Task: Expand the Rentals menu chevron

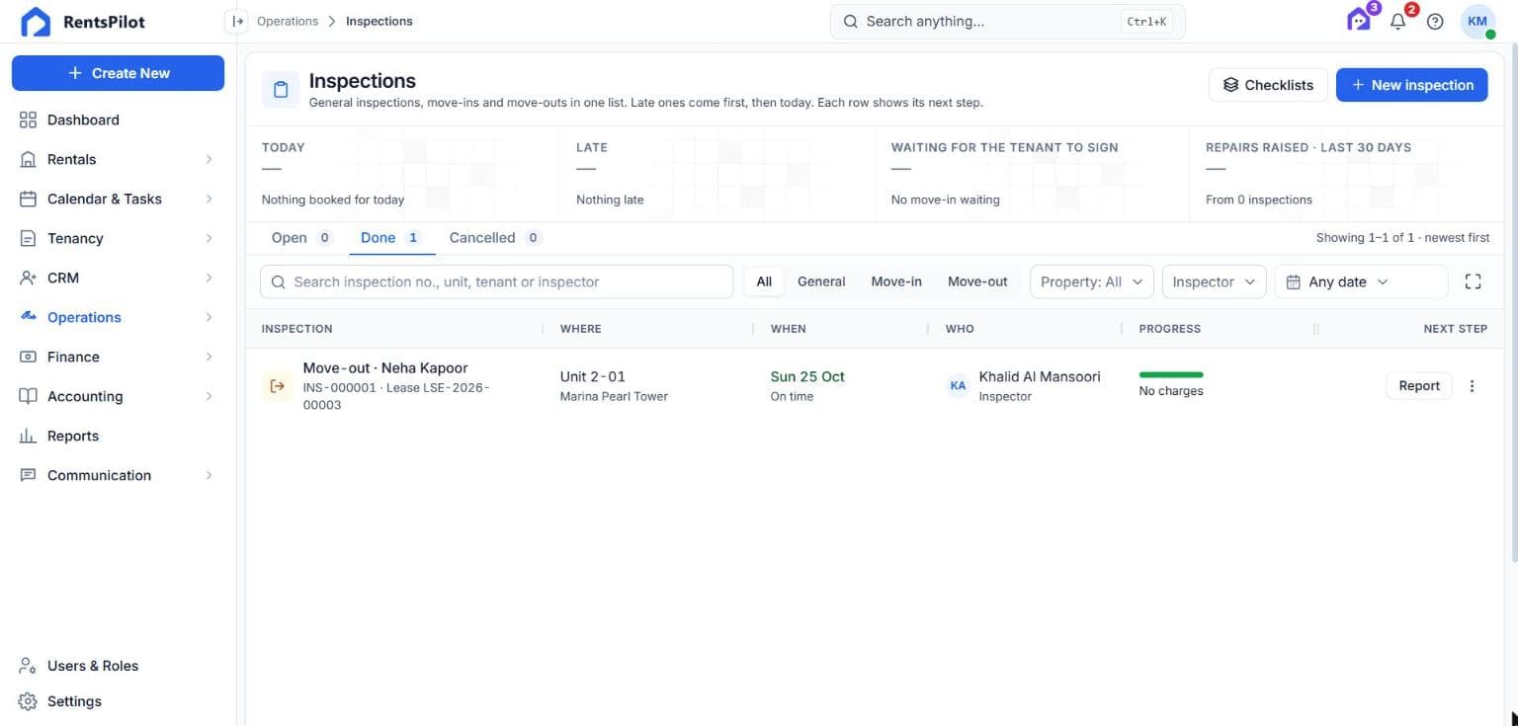Action: click(209, 159)
